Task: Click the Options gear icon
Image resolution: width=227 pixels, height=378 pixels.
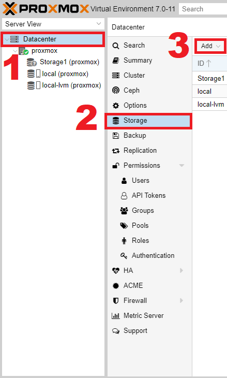Action: click(116, 106)
